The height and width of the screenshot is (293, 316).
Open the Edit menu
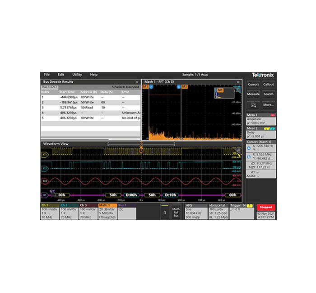coord(61,75)
